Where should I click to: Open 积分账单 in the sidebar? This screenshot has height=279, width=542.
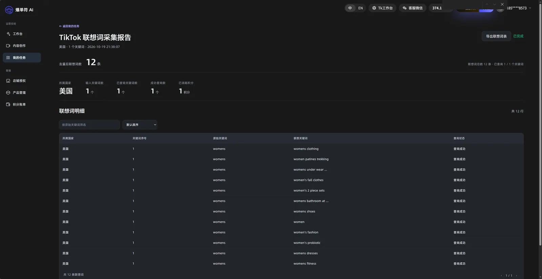[x=22, y=104]
